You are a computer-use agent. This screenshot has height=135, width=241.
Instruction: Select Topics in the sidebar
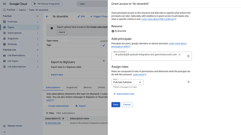click(11, 27)
